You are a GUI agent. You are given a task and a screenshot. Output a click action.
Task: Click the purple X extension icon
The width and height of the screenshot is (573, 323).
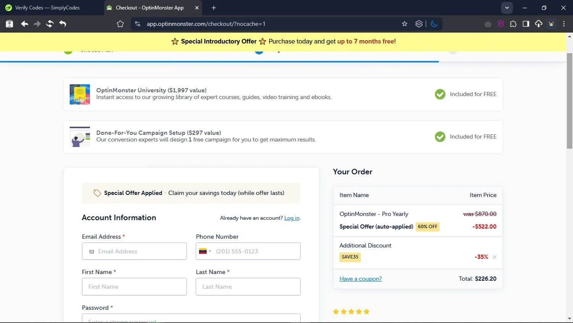point(501,24)
